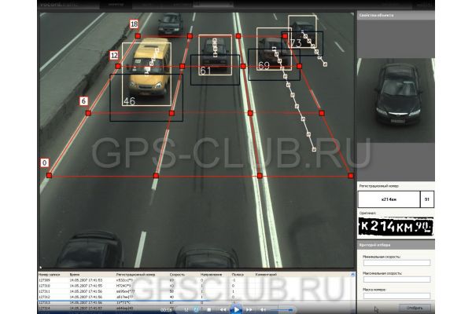Click the distance marker label 0
This screenshot has width=472, height=314.
45,162
